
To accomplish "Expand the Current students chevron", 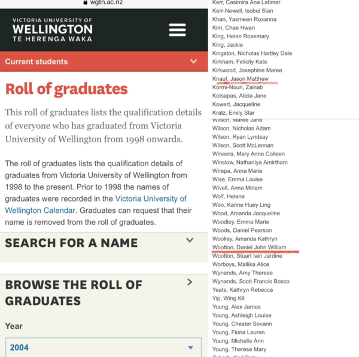I will pos(193,62).
